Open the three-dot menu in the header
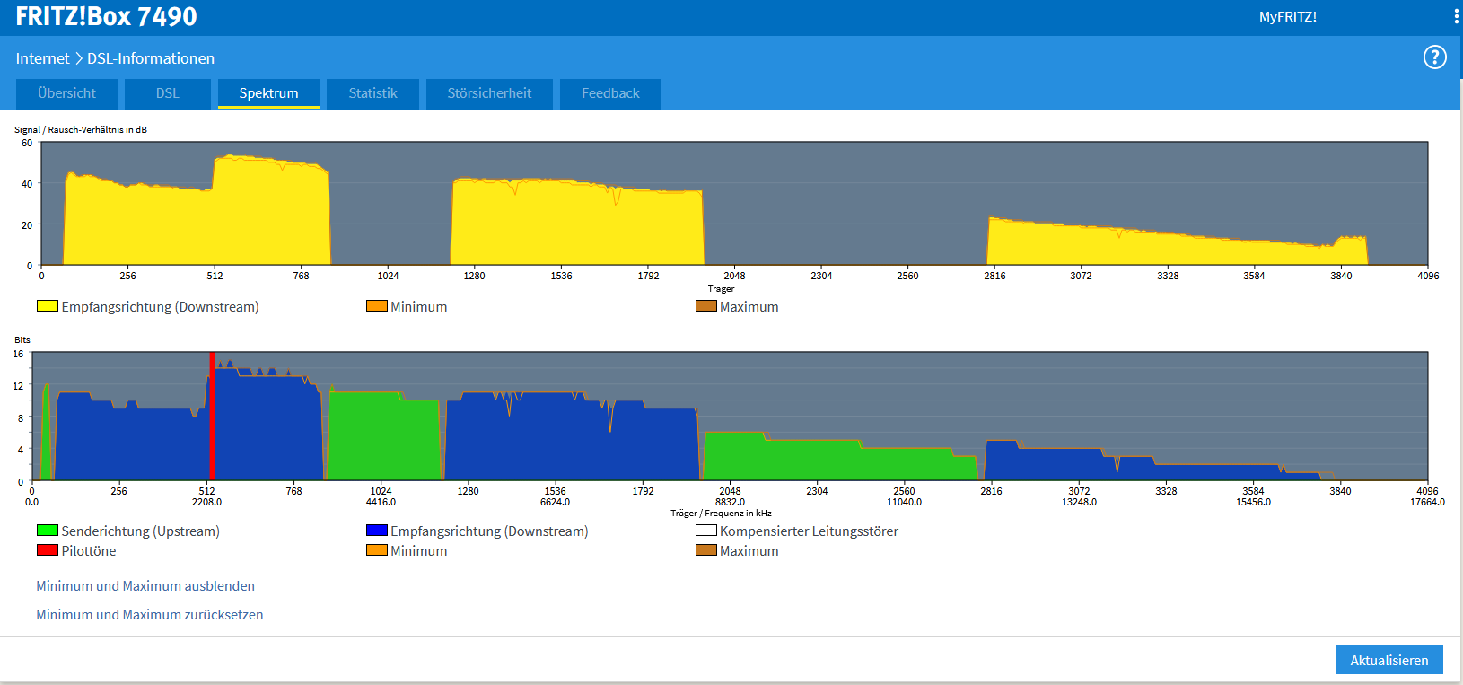The image size is (1463, 685). [1456, 16]
